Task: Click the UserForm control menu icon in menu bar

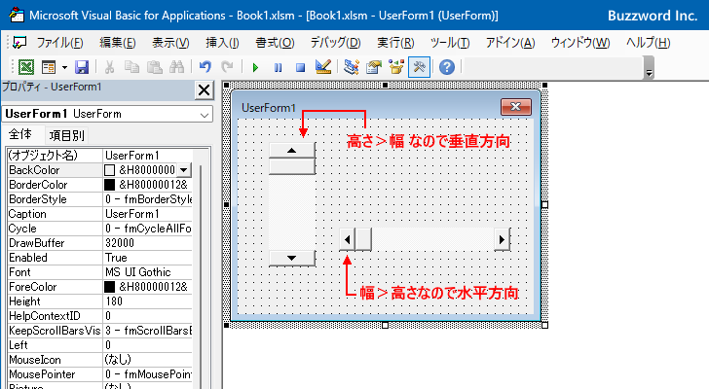Action: tap(19, 43)
